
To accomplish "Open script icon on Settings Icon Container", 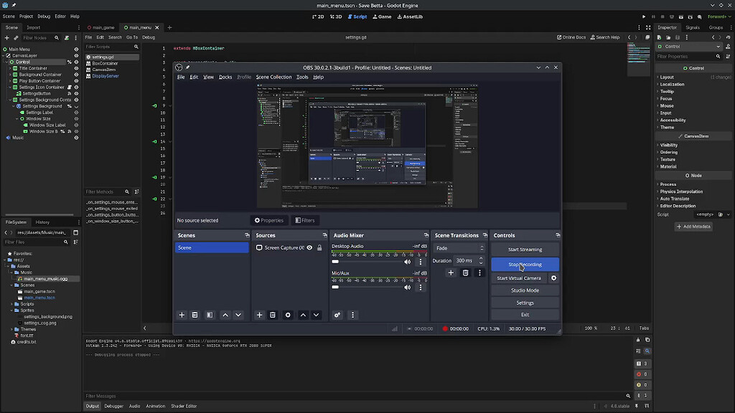I will (70, 87).
